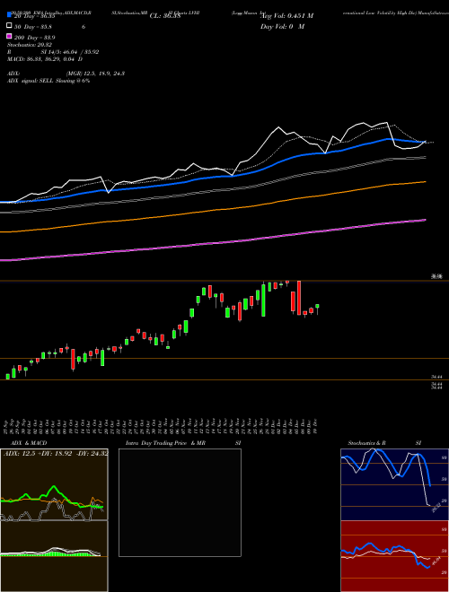
Task: Select the '50 Day = 35.8' legend text
Action: [33, 26]
